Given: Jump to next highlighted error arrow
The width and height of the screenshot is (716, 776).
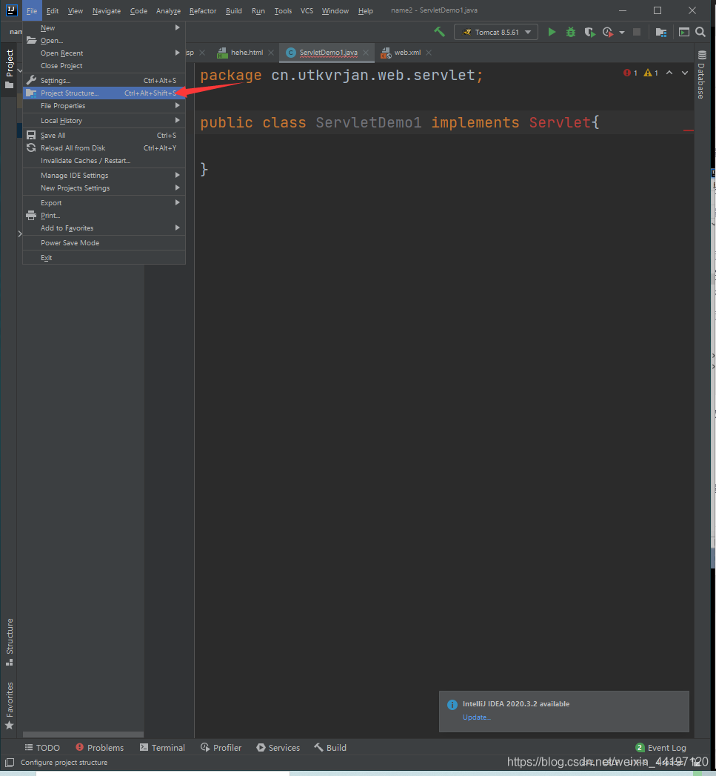Looking at the screenshot, I should [685, 73].
